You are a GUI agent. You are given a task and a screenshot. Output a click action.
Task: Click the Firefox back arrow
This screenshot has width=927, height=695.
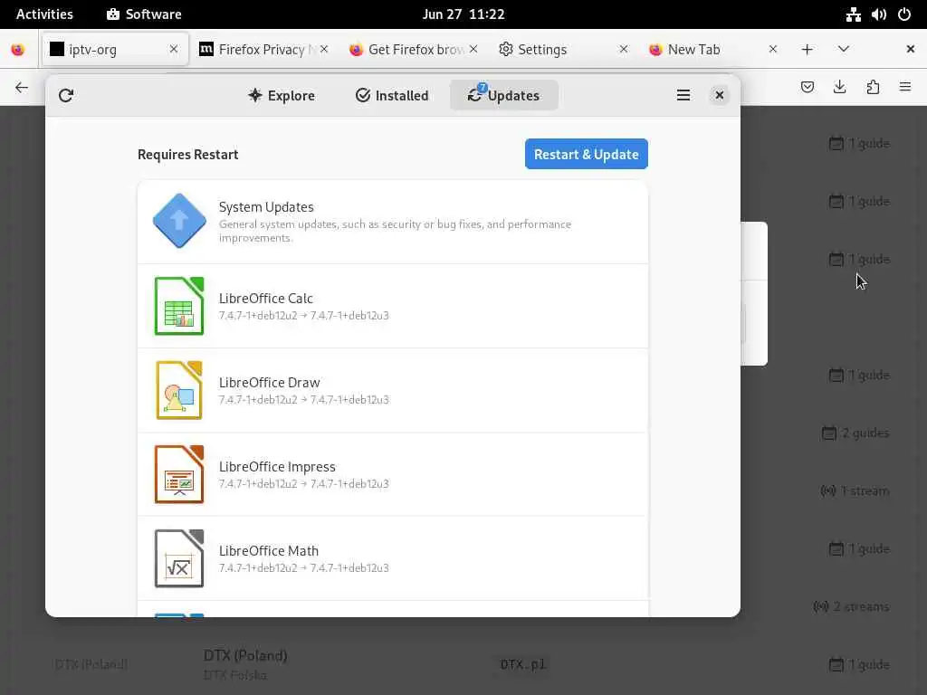coord(22,88)
